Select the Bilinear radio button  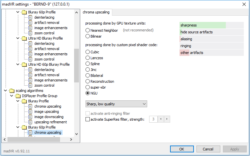point(87,36)
